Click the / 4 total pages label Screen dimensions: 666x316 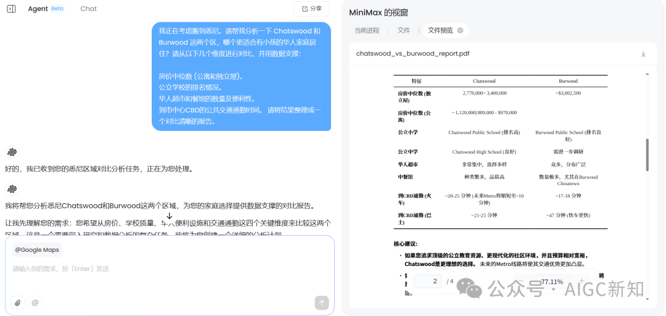click(x=450, y=281)
